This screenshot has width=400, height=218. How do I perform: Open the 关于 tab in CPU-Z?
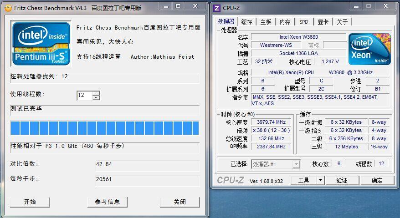pos(342,22)
